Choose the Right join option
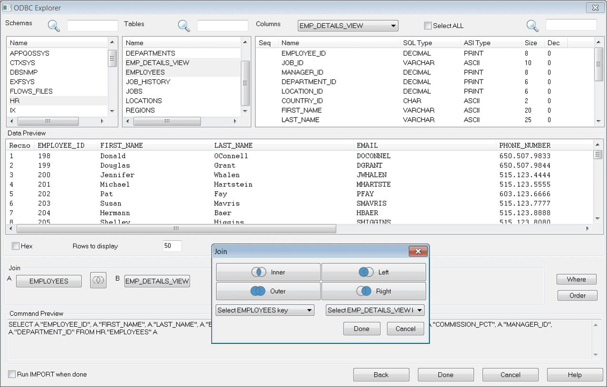This screenshot has width=607, height=387. click(x=374, y=291)
